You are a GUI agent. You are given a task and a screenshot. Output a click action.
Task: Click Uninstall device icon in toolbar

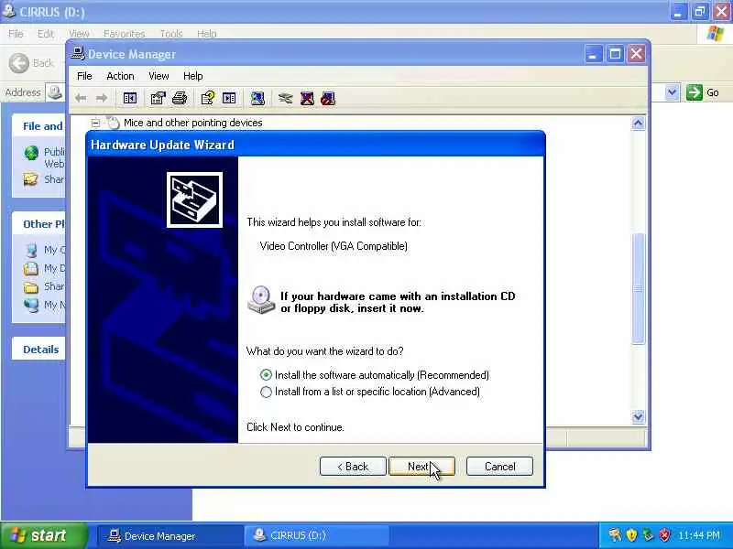click(307, 98)
